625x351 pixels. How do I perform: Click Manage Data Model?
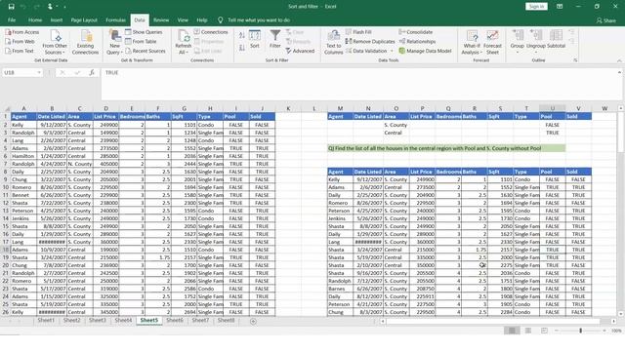pos(425,51)
